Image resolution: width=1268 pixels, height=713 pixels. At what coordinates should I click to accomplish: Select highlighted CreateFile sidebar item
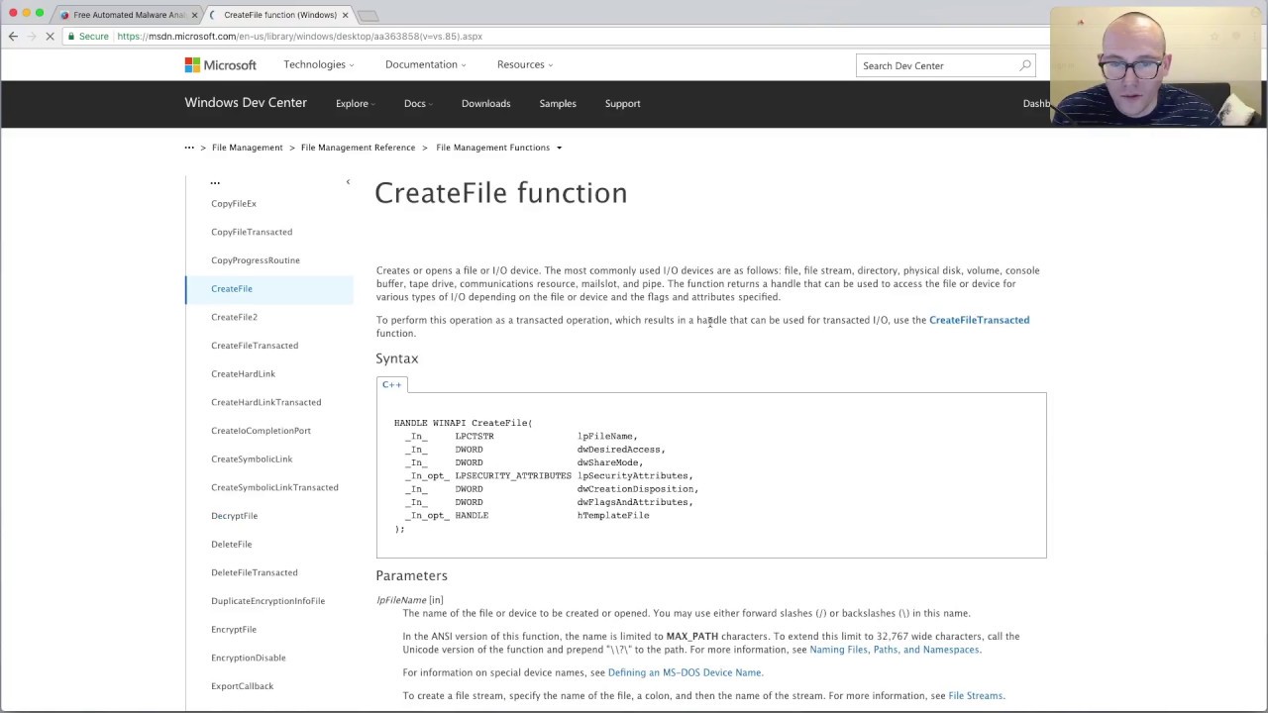click(x=269, y=289)
